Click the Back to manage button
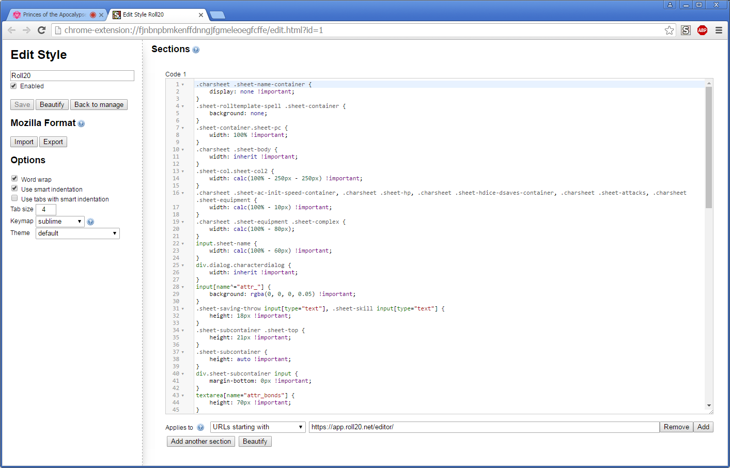The image size is (730, 468). pos(99,104)
